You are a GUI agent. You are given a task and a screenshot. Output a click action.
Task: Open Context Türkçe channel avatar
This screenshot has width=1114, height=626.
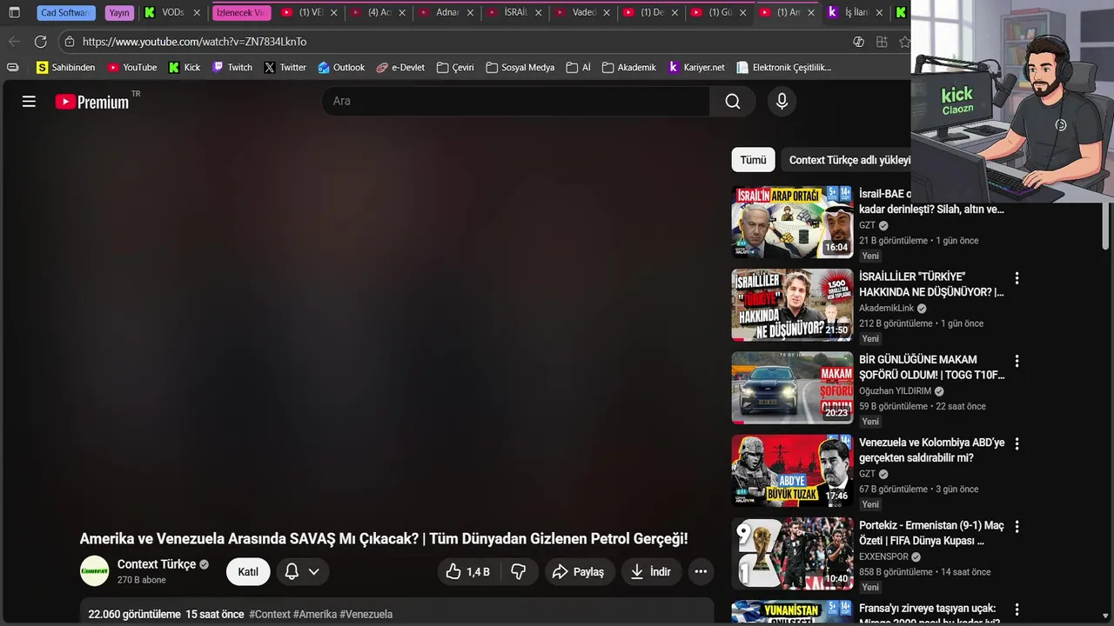click(95, 571)
